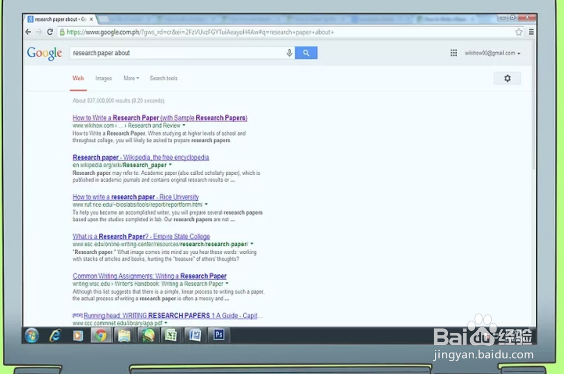The width and height of the screenshot is (564, 374).
Task: Open Windows Start orb in taskbar
Action: point(32,335)
